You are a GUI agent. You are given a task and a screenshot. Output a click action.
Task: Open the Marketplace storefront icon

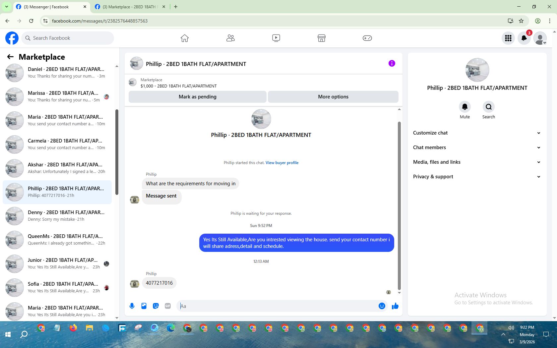click(x=322, y=38)
